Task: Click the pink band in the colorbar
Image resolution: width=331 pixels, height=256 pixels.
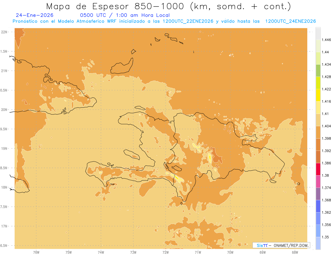Action: pyautogui.click(x=318, y=181)
